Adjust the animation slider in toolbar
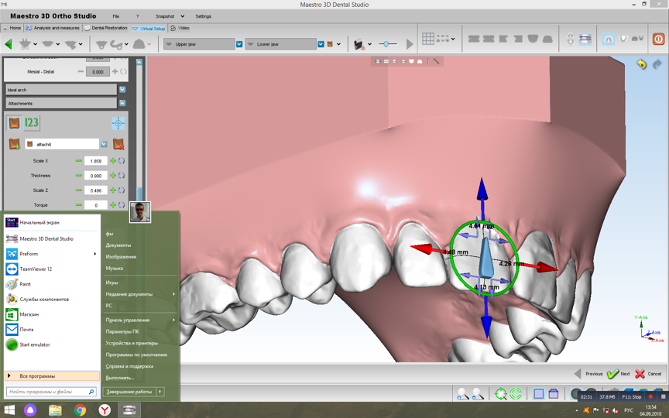 [387, 44]
